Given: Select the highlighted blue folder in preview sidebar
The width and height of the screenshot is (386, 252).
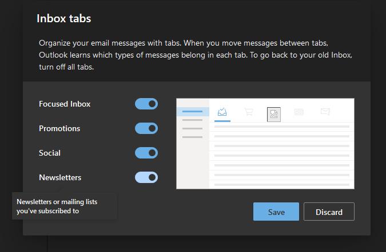Looking at the screenshot, I should pos(193,112).
